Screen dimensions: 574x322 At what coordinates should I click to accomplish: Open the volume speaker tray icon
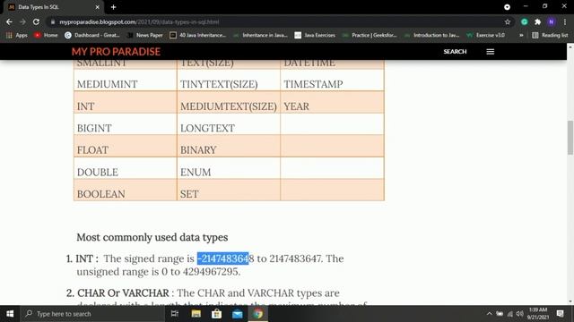(x=520, y=314)
